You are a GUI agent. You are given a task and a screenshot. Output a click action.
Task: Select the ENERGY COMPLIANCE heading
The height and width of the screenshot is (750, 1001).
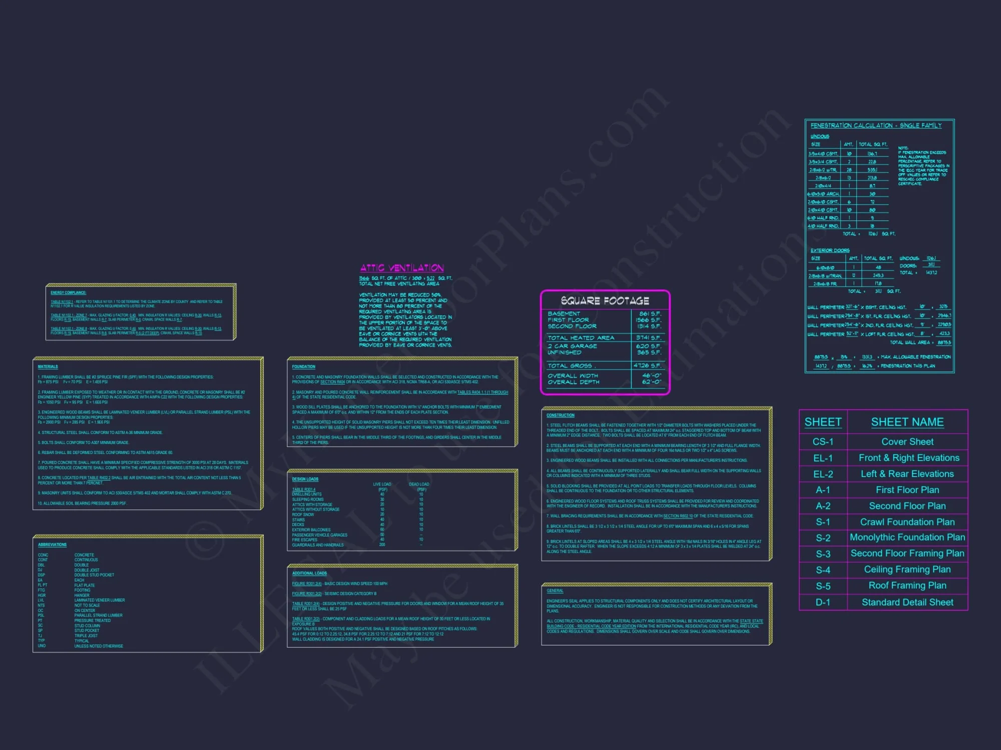[68, 292]
